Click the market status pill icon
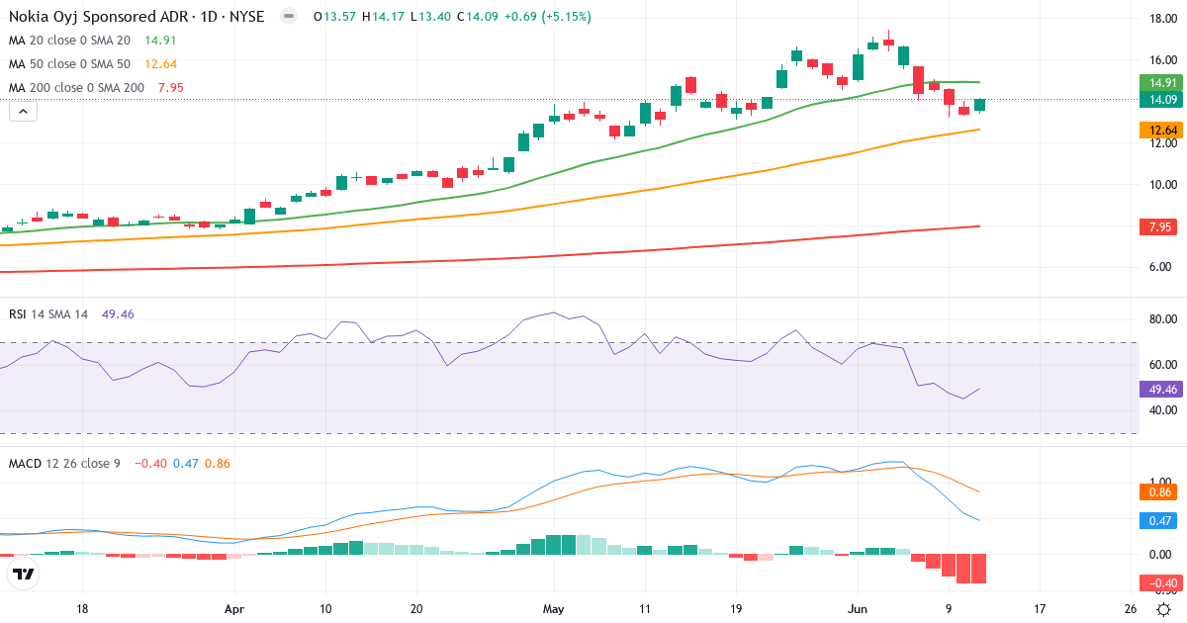The width and height of the screenshot is (1187, 623). click(288, 17)
